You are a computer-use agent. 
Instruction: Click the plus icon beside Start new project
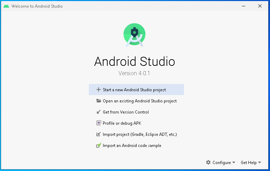99,90
